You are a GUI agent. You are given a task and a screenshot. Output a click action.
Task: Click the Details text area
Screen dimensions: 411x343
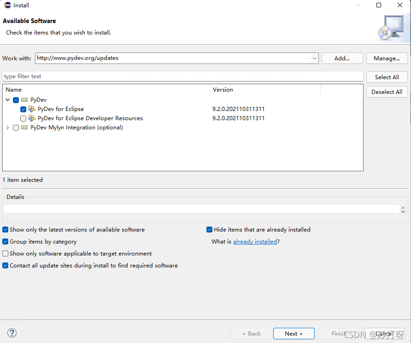pyautogui.click(x=201, y=209)
